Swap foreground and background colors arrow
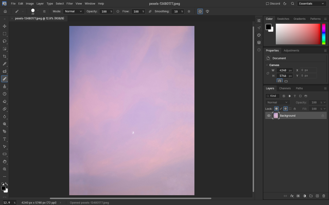 [x=7, y=184]
